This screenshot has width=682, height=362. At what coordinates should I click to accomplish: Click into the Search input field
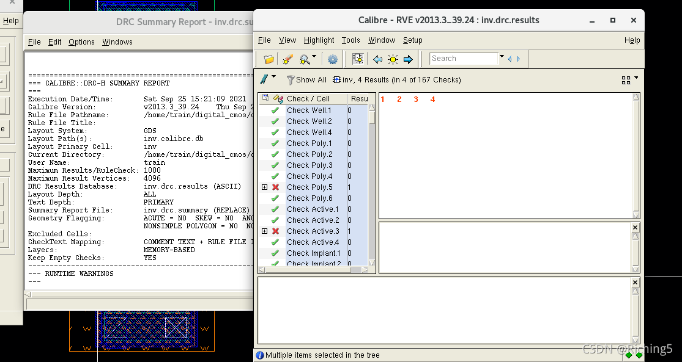[464, 59]
